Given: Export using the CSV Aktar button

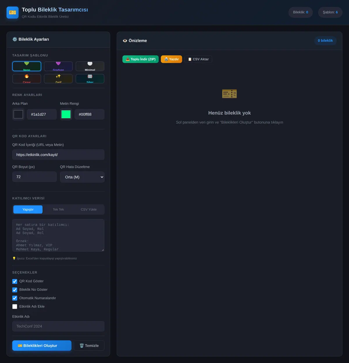Looking at the screenshot, I should pos(198,59).
